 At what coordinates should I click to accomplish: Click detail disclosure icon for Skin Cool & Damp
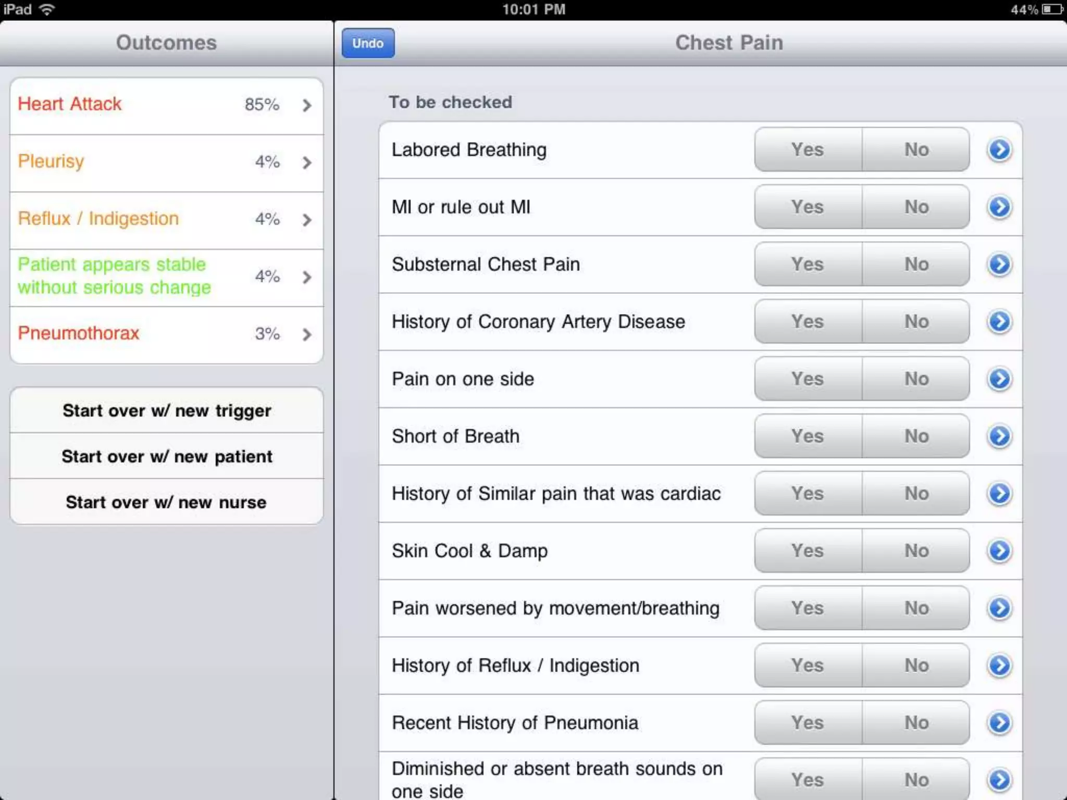click(x=999, y=551)
